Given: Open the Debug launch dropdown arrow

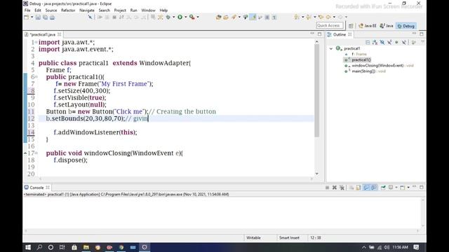Looking at the screenshot, I should pyautogui.click(x=173, y=17).
